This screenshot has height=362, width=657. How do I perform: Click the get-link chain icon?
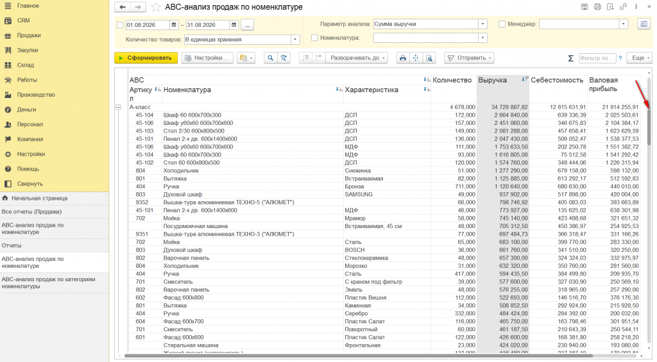pyautogui.click(x=624, y=6)
